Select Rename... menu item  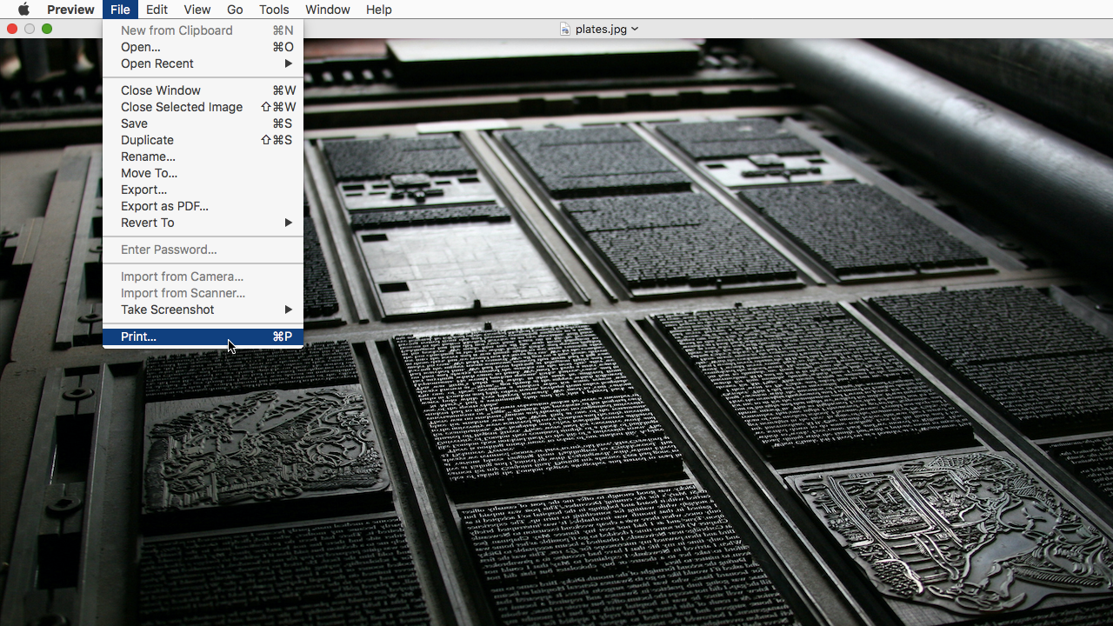[203, 156]
